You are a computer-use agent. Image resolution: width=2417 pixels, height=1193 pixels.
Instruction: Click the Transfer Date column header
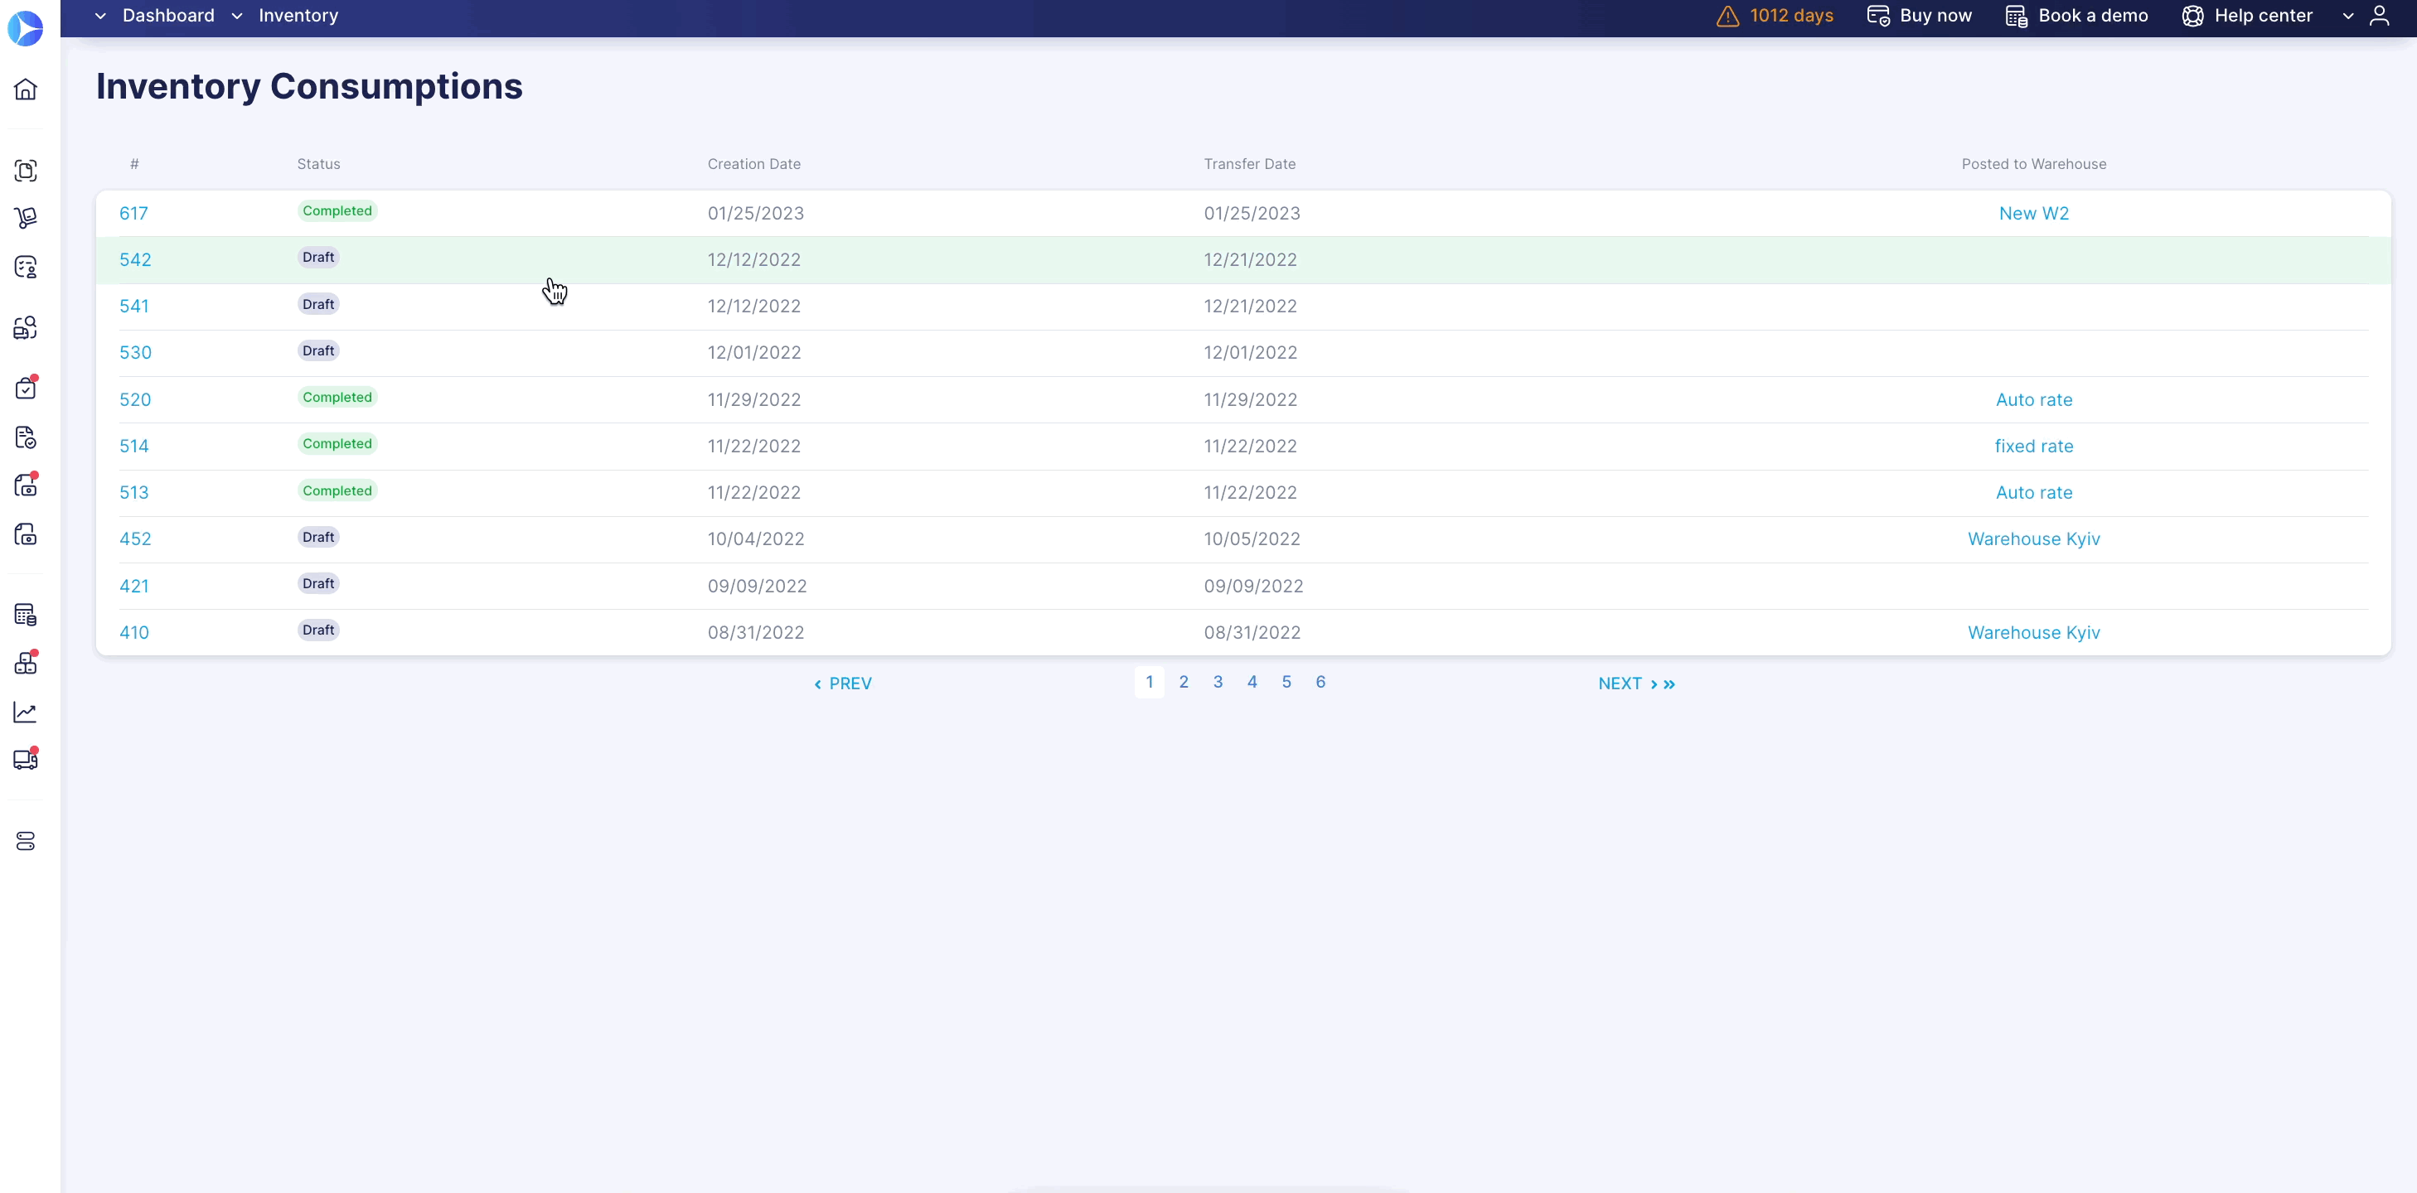(x=1249, y=164)
